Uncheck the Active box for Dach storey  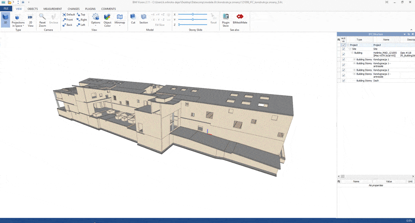[x=344, y=81]
